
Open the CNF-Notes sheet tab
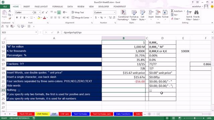pyautogui.click(x=42, y=114)
